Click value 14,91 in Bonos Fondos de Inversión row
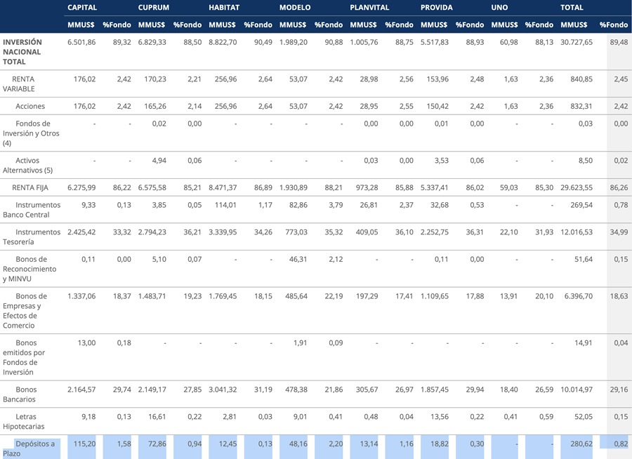This screenshot has width=632, height=459. click(x=584, y=343)
